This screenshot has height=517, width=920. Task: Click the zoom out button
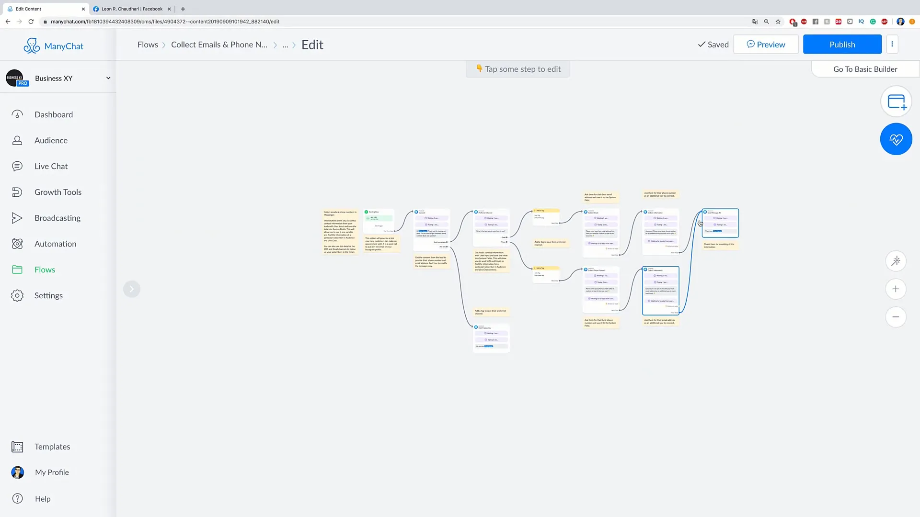point(897,316)
